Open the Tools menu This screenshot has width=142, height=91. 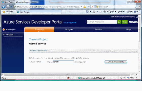[x=129, y=12]
